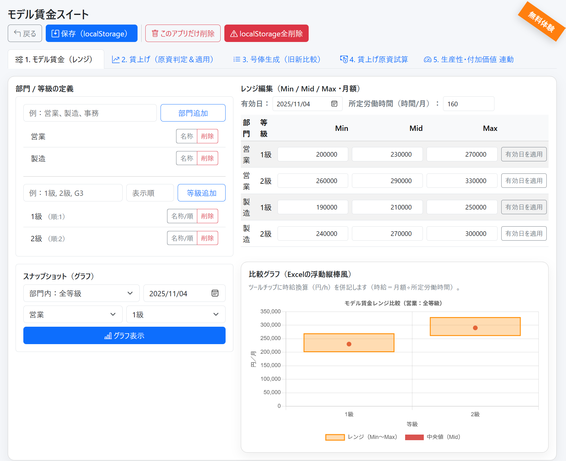The width and height of the screenshot is (566, 461).
Task: Click the 所定労働時間 input field showing 160
Action: 468,104
